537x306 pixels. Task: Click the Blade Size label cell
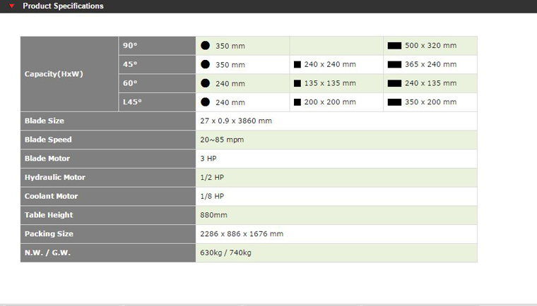click(x=45, y=121)
